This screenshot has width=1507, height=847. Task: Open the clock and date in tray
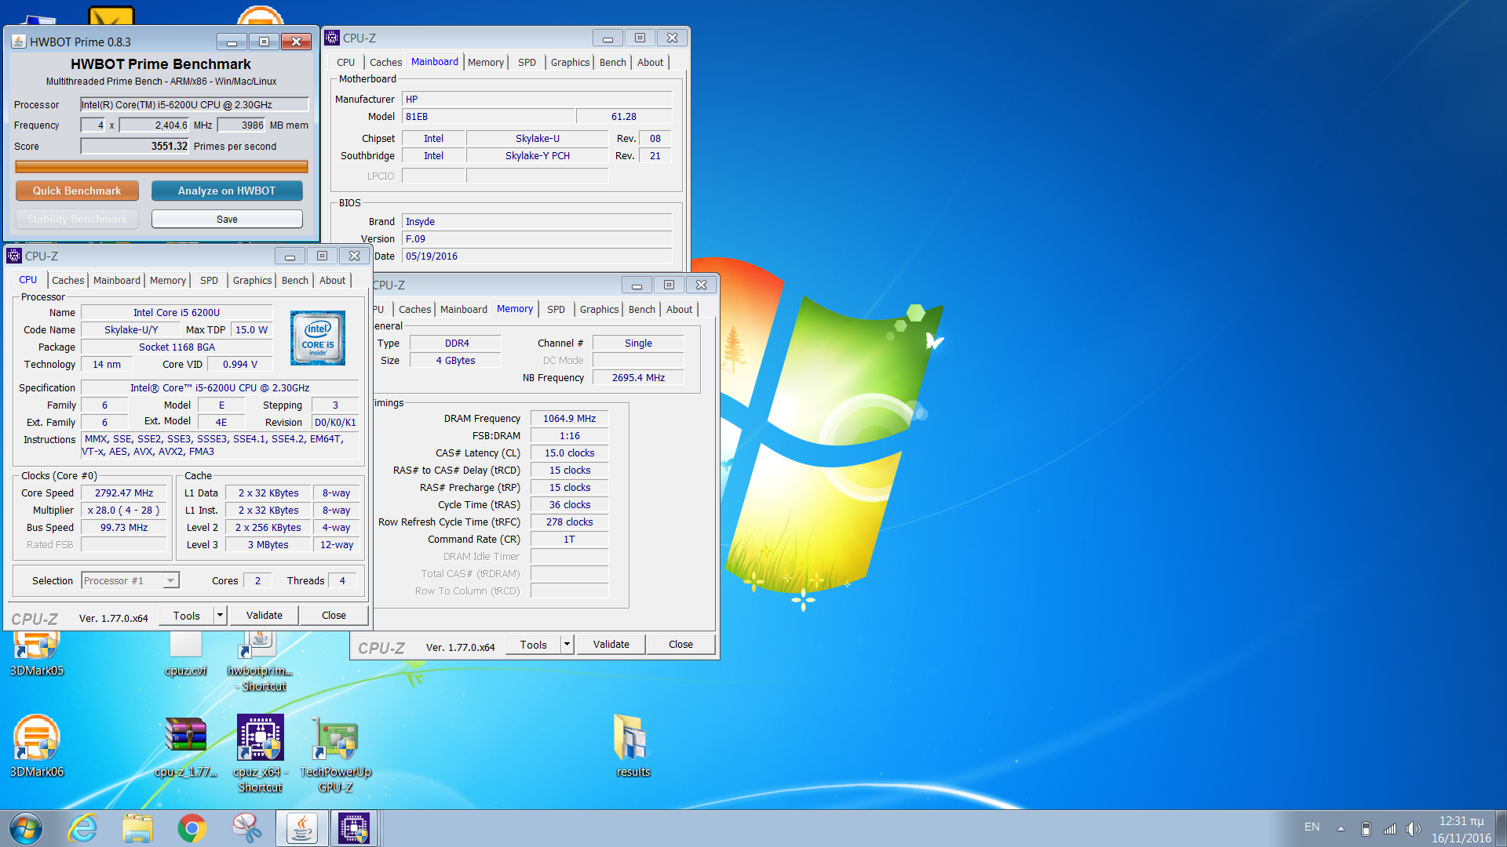[1461, 829]
